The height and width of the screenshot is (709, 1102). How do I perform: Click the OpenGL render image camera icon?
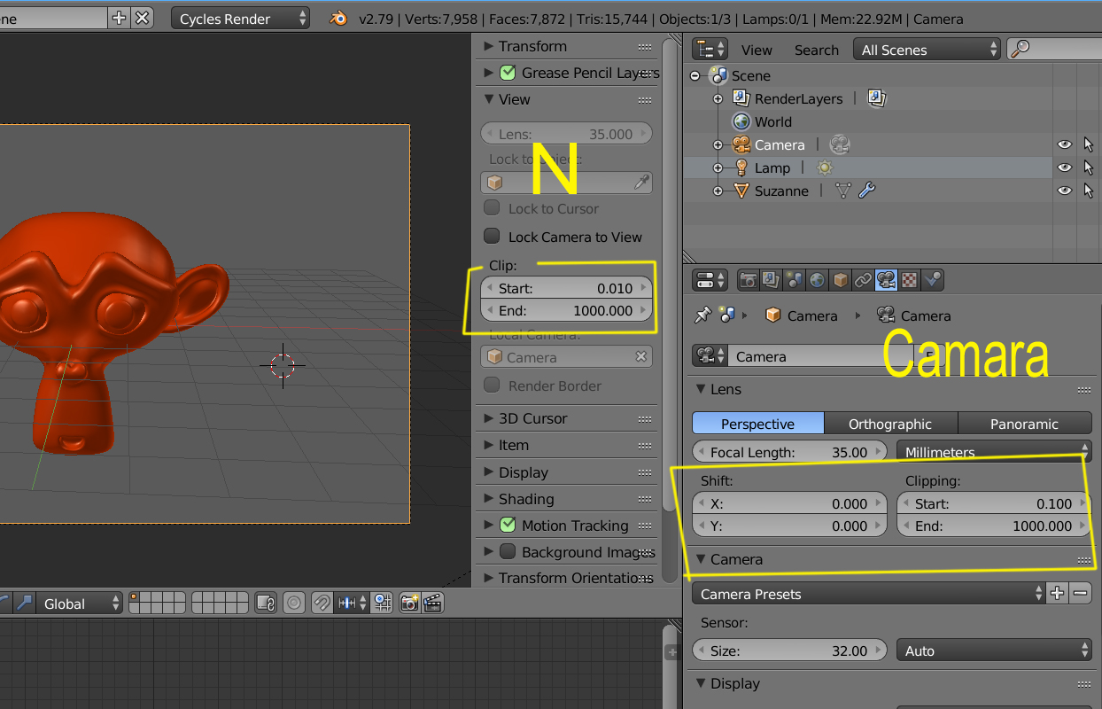[409, 604]
